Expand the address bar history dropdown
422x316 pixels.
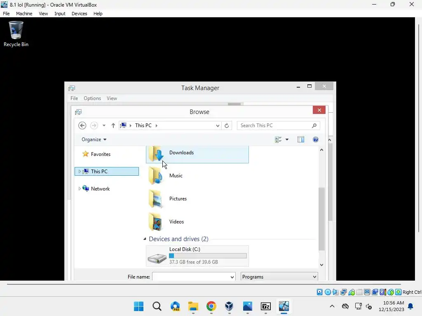point(218,125)
